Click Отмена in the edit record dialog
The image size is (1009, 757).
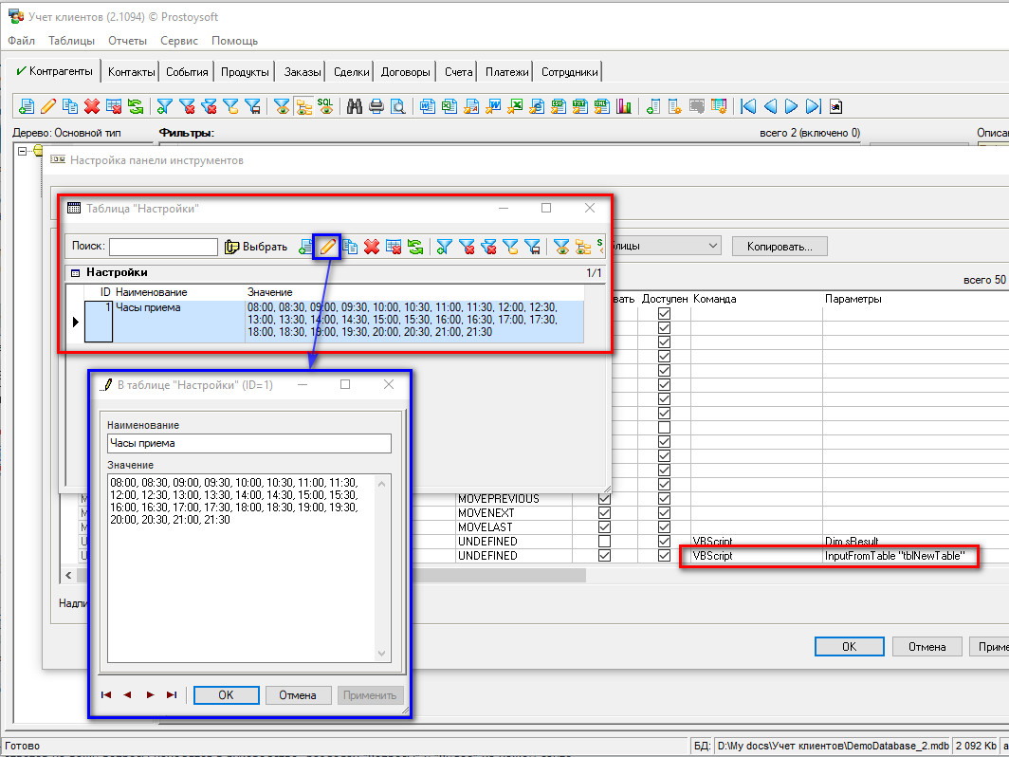[297, 695]
